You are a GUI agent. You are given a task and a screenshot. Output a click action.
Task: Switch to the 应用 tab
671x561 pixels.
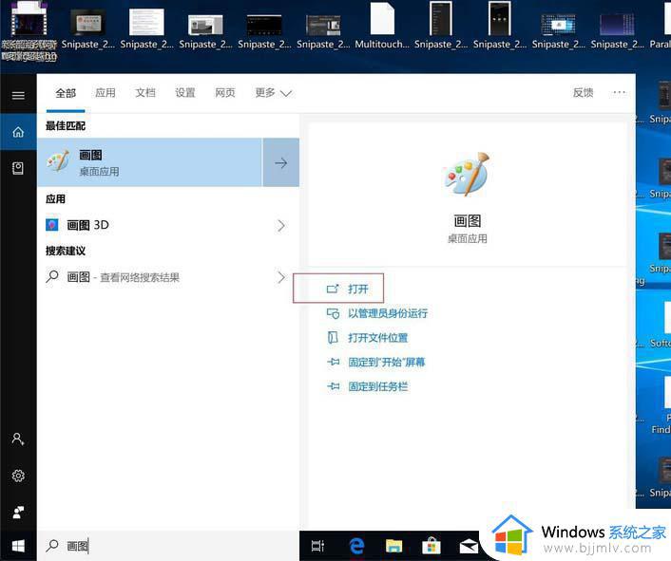click(x=105, y=93)
